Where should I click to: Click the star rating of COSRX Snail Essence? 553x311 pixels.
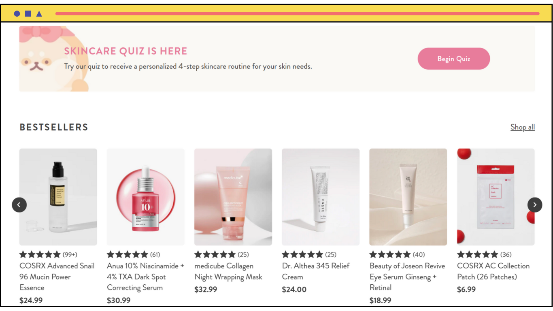click(x=40, y=255)
